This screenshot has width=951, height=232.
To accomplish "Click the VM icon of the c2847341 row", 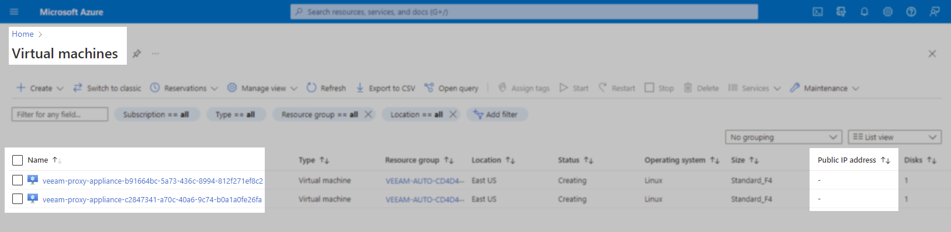I will 33,199.
